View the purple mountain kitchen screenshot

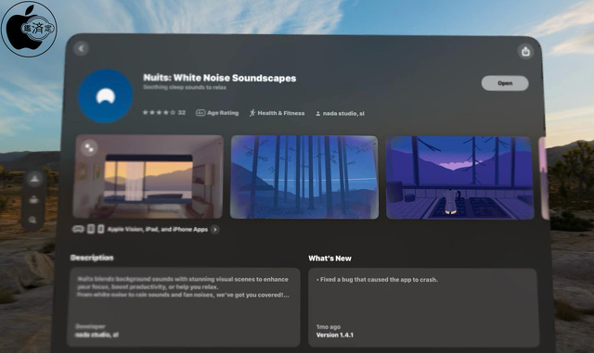click(459, 178)
